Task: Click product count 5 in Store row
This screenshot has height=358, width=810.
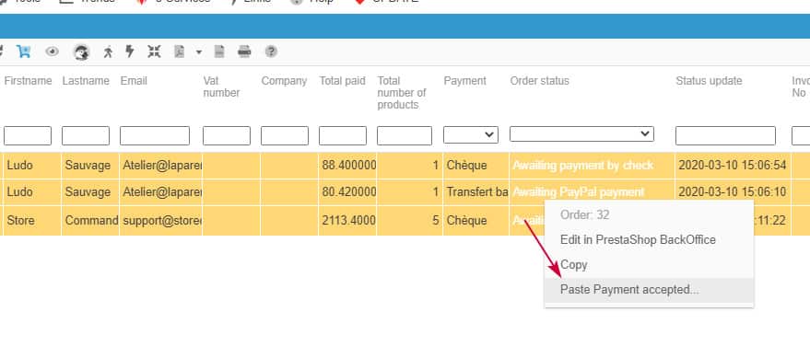Action: (409, 221)
